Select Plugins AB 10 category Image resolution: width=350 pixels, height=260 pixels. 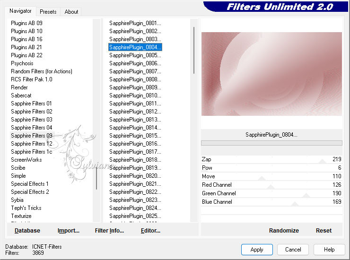pyautogui.click(x=26, y=31)
